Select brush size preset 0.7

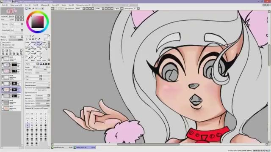click(x=28, y=114)
